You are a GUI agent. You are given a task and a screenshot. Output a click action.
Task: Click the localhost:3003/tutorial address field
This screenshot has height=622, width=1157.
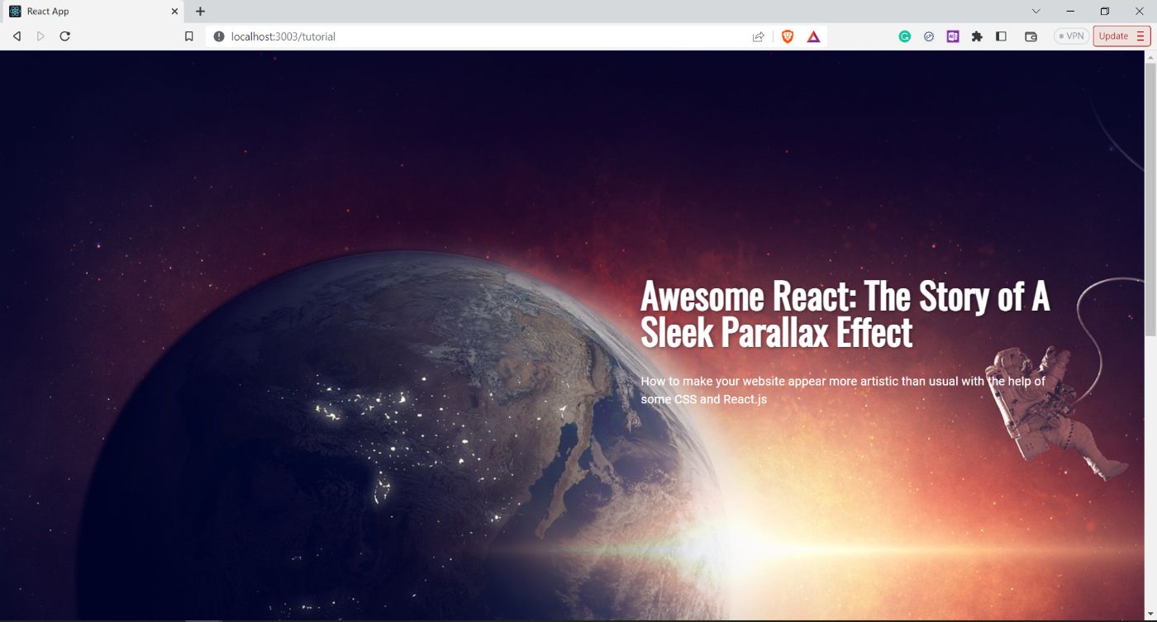479,36
